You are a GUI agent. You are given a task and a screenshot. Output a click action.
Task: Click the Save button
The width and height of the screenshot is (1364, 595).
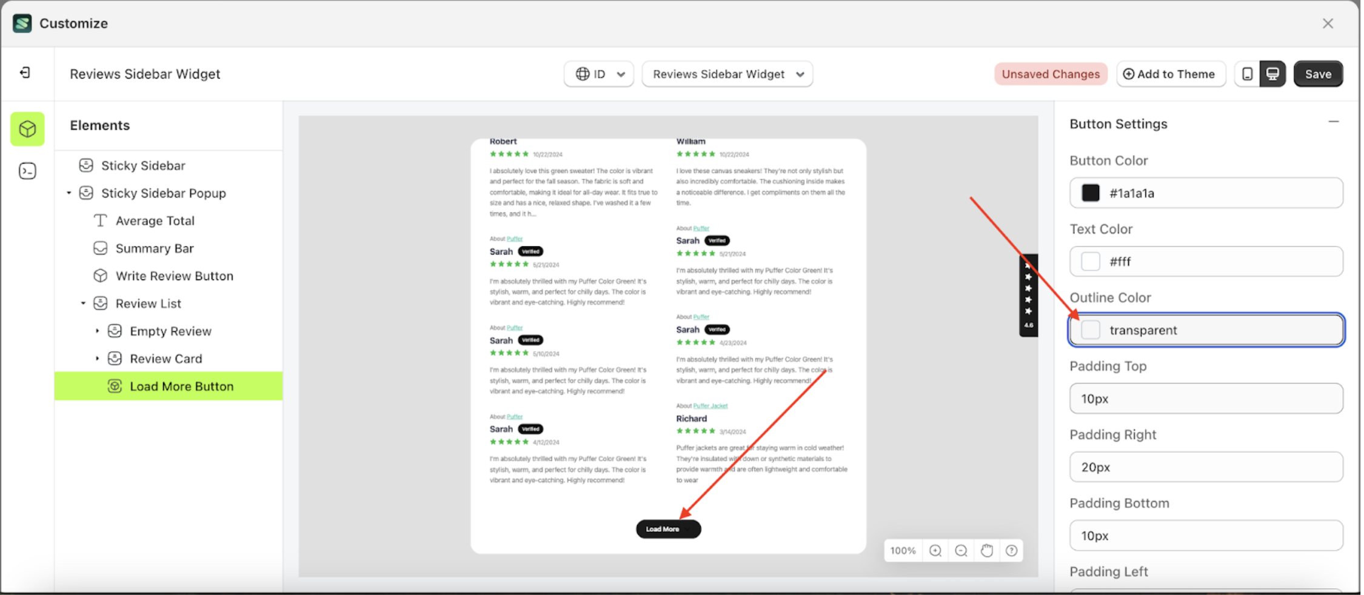[x=1318, y=73]
